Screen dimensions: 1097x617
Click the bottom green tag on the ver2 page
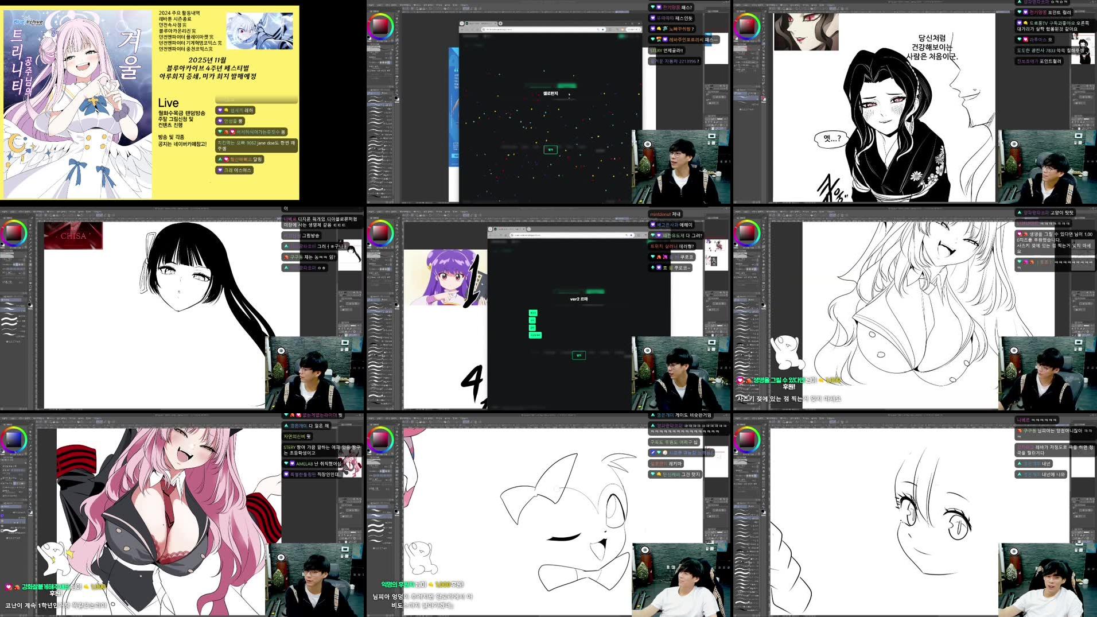coord(535,335)
